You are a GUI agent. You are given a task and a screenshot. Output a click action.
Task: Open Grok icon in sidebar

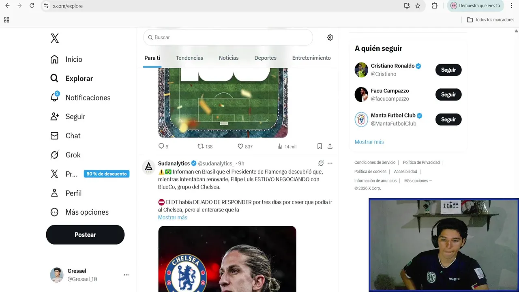54,155
